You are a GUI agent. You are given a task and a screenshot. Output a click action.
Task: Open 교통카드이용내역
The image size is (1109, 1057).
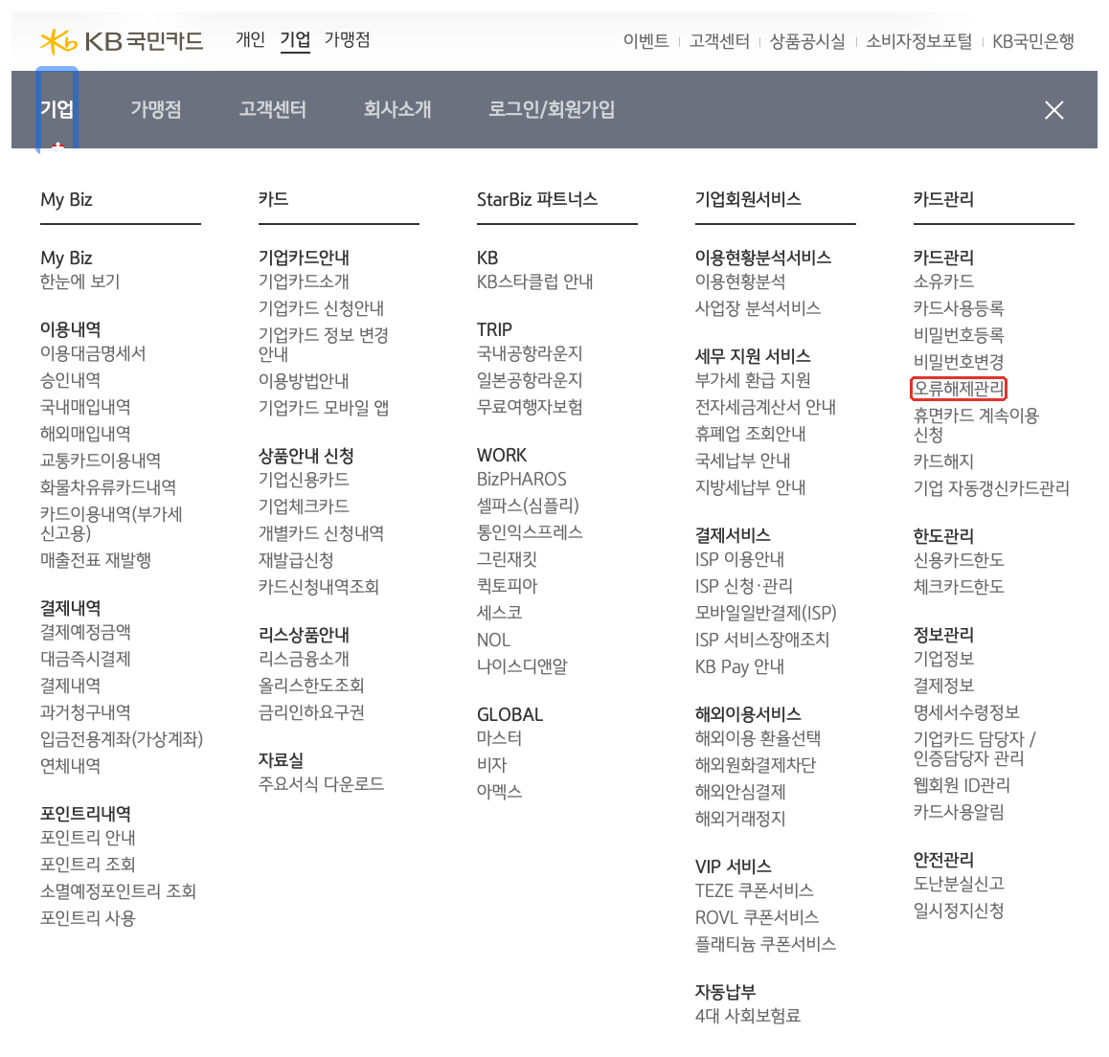pyautogui.click(x=101, y=461)
